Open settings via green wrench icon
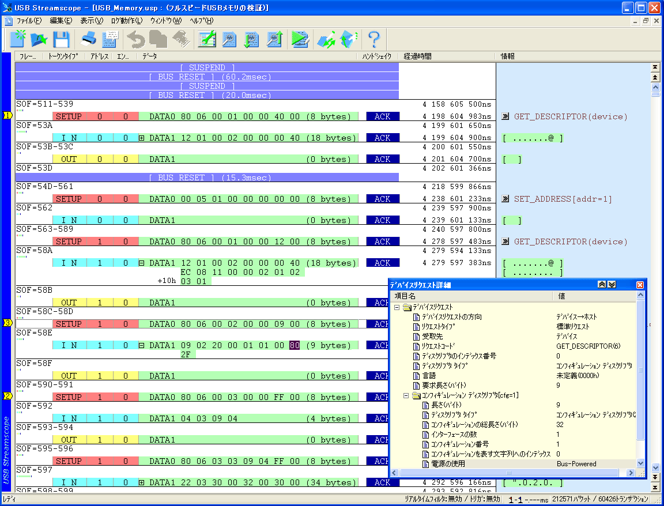Screen dimensions: 664x506 pos(207,39)
